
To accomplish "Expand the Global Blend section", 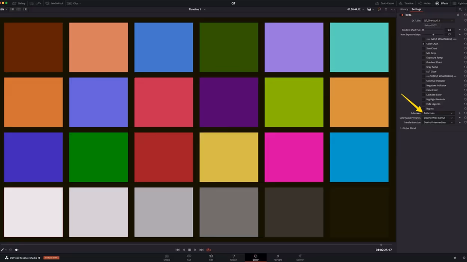I will click(408, 128).
